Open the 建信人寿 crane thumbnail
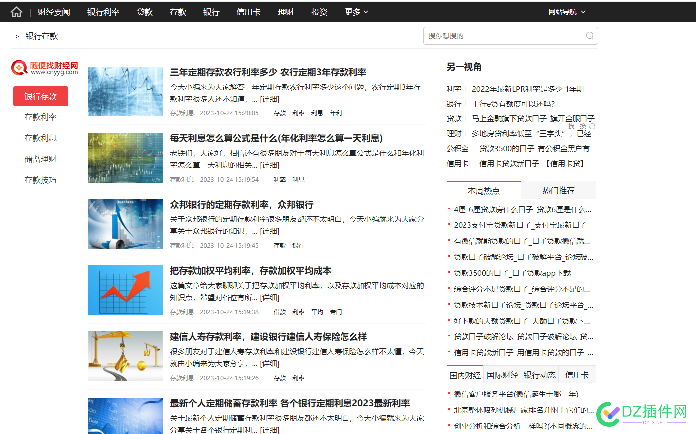 point(125,356)
